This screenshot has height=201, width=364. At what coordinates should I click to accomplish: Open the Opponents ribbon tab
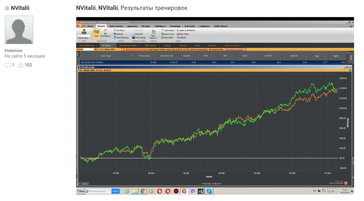click(132, 26)
